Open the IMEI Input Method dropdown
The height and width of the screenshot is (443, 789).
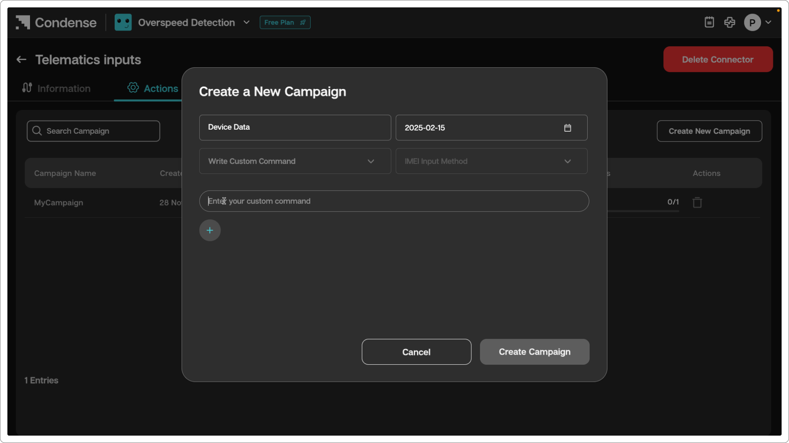pyautogui.click(x=491, y=161)
